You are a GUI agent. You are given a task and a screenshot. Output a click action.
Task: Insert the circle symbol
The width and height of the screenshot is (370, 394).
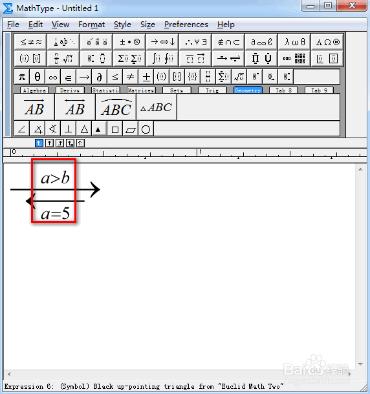[x=146, y=129]
